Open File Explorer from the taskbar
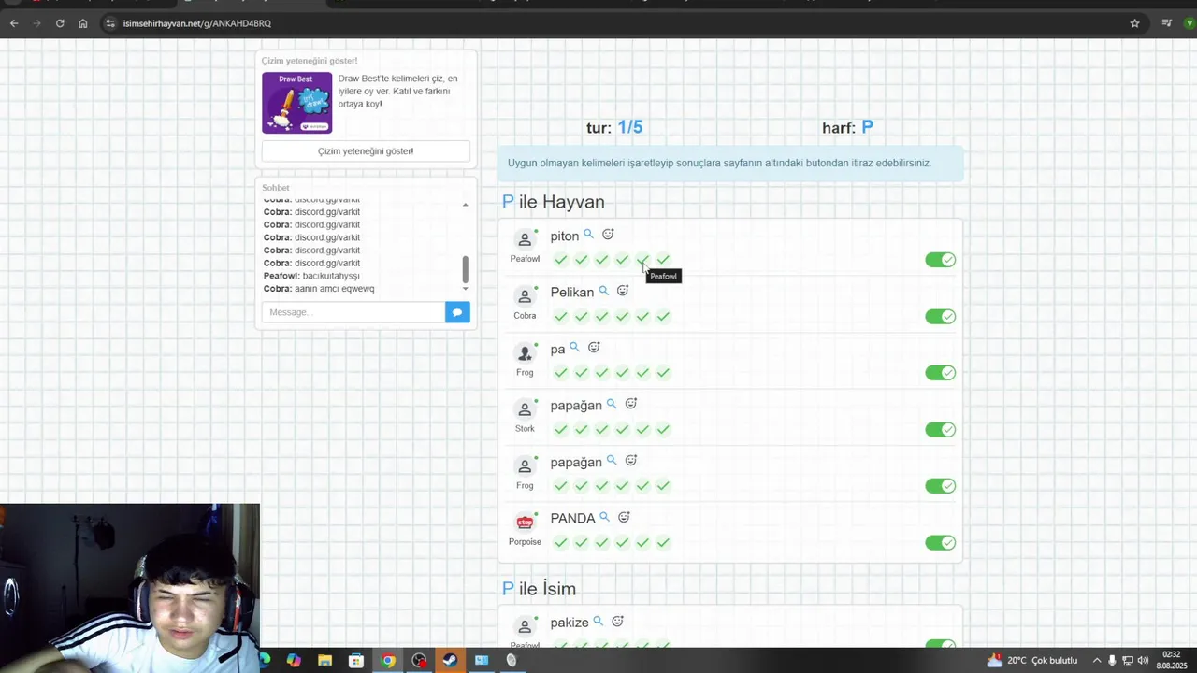The height and width of the screenshot is (673, 1197). 324,660
